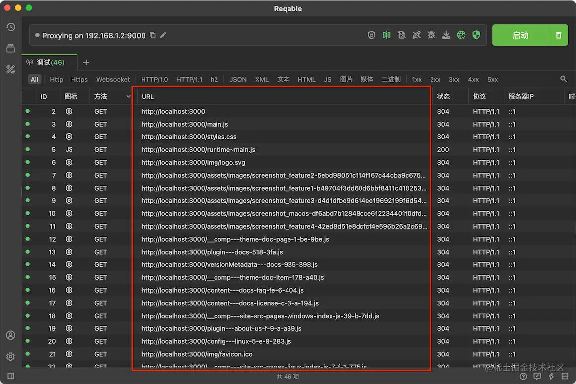Click the target icon in row 2
This screenshot has width=576, height=384.
click(x=69, y=111)
